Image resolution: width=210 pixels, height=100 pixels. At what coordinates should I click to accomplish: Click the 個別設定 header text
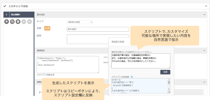[x=41, y=50]
